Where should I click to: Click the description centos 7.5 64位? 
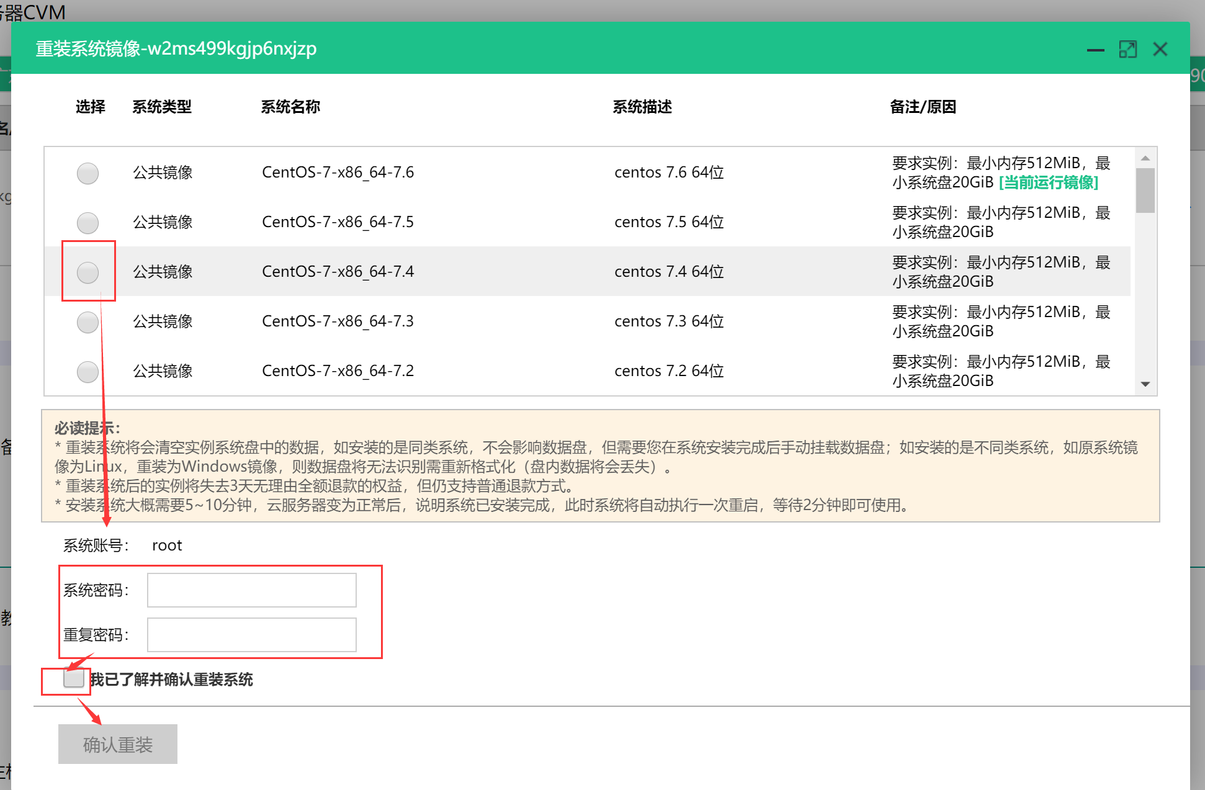pos(670,222)
